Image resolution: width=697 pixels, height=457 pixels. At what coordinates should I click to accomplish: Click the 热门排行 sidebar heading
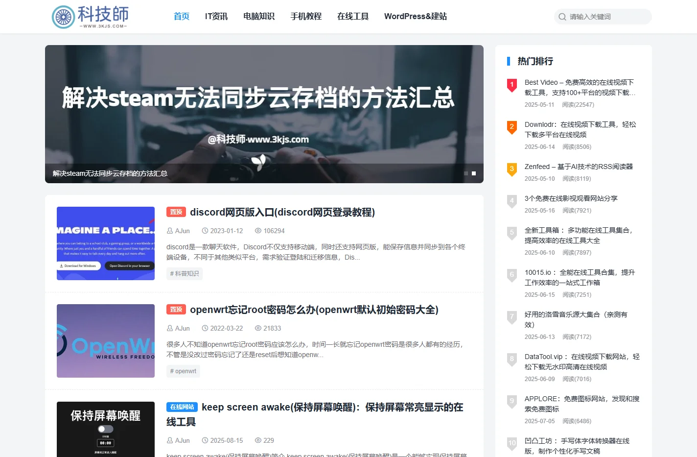pos(535,61)
